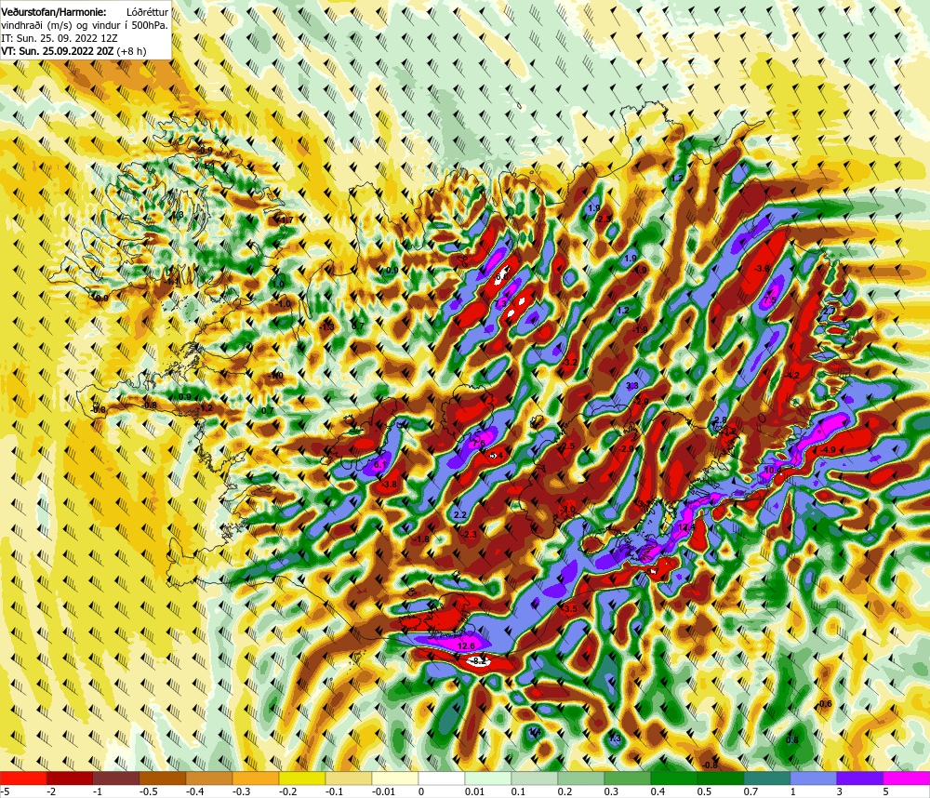This screenshot has height=798, width=930.
Task: Click the yellow -0.2 to -0.1 legend swatch
Action: 302,778
